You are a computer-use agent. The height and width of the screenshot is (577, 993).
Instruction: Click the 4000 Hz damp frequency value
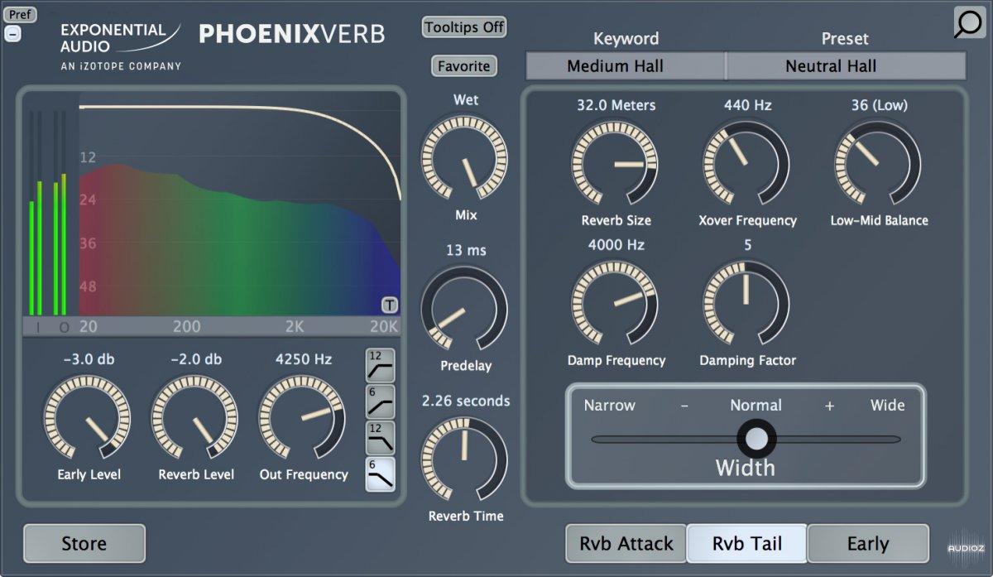point(616,245)
